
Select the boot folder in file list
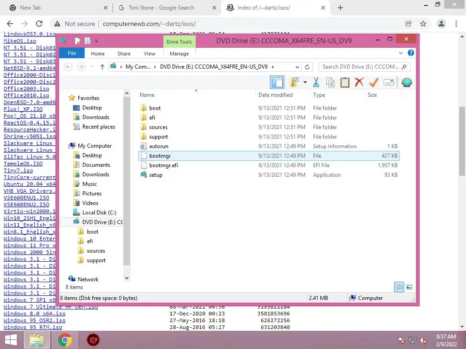tap(269, 108)
